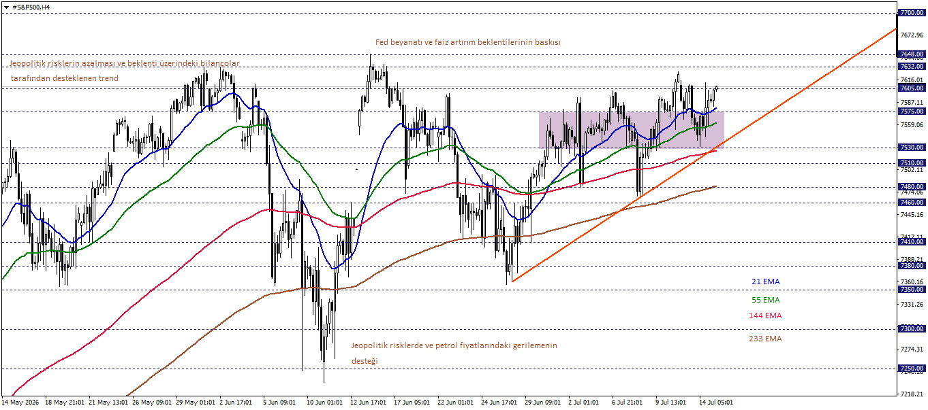
Task: Click the 7250.00 price level tag
Action: [x=912, y=369]
